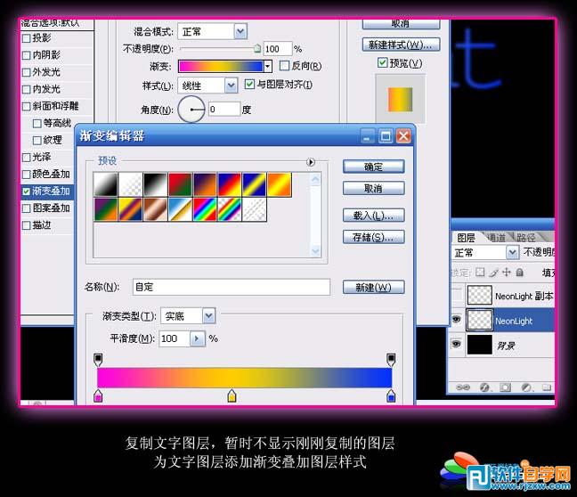This screenshot has height=497, width=577.
Task: Click the 存储 save button
Action: click(373, 237)
